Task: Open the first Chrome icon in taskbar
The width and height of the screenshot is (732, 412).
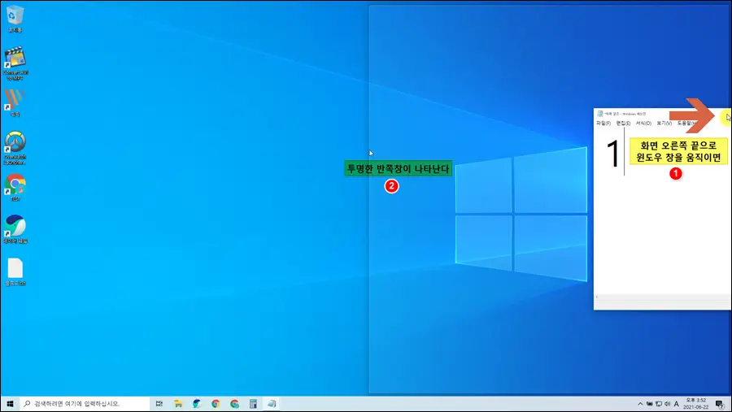Action: [216, 404]
